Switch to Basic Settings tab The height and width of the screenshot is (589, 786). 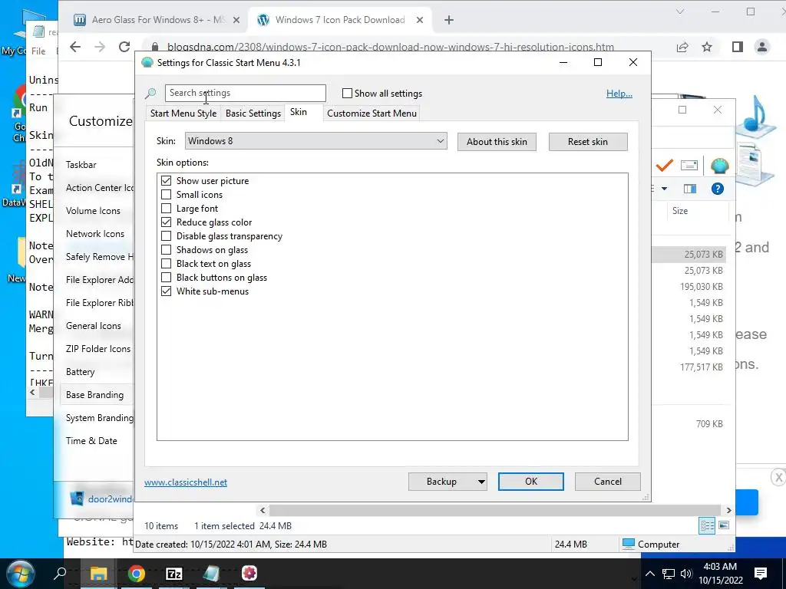point(253,114)
